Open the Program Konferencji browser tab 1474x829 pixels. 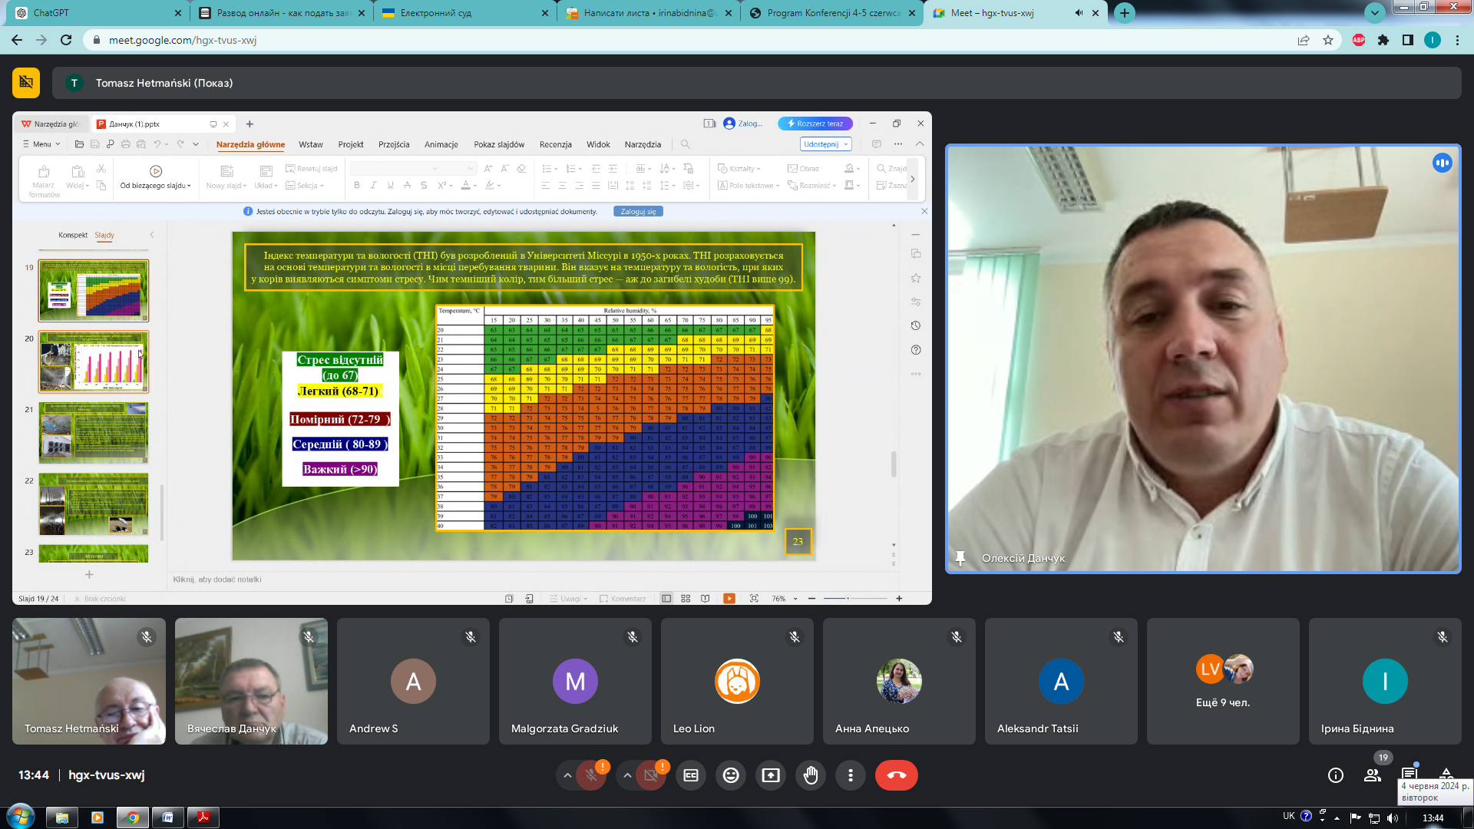click(833, 13)
